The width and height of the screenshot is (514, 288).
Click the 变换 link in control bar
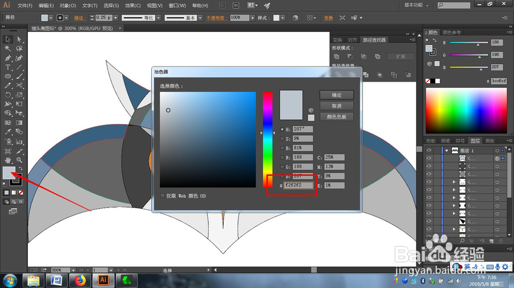click(328, 17)
